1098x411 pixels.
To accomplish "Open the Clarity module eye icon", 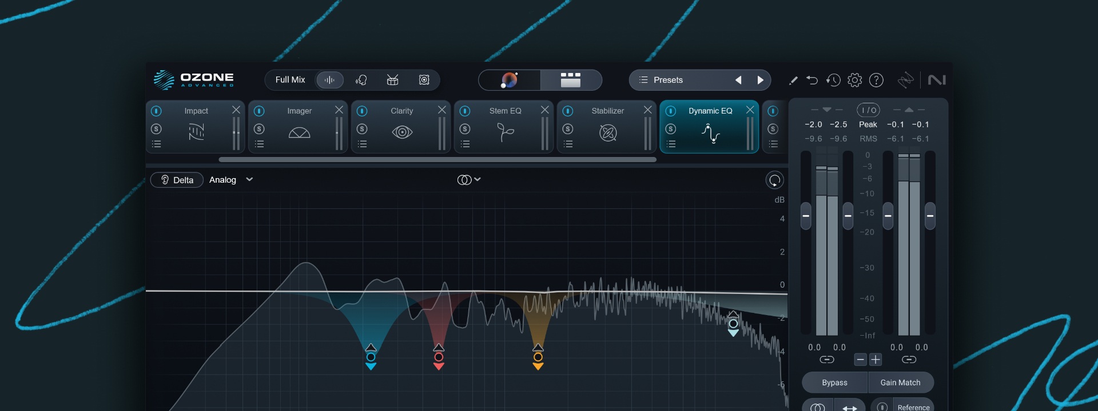I will pos(402,132).
